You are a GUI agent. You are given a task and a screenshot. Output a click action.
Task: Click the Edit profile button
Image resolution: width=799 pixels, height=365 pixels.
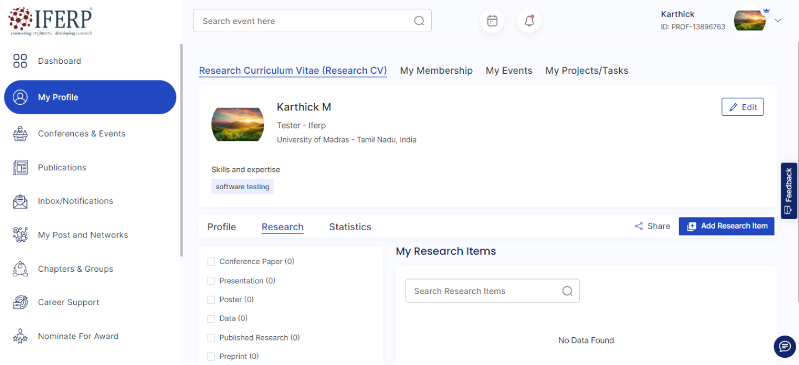[742, 107]
